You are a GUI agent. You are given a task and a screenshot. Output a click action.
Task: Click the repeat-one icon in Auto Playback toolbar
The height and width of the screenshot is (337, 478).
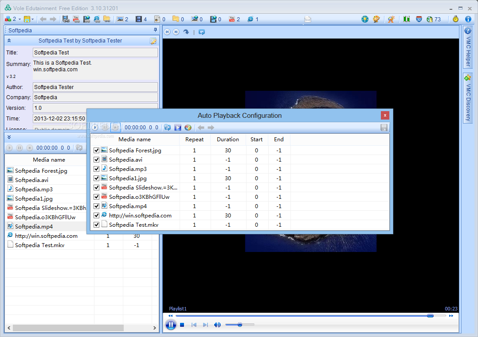[x=167, y=128]
